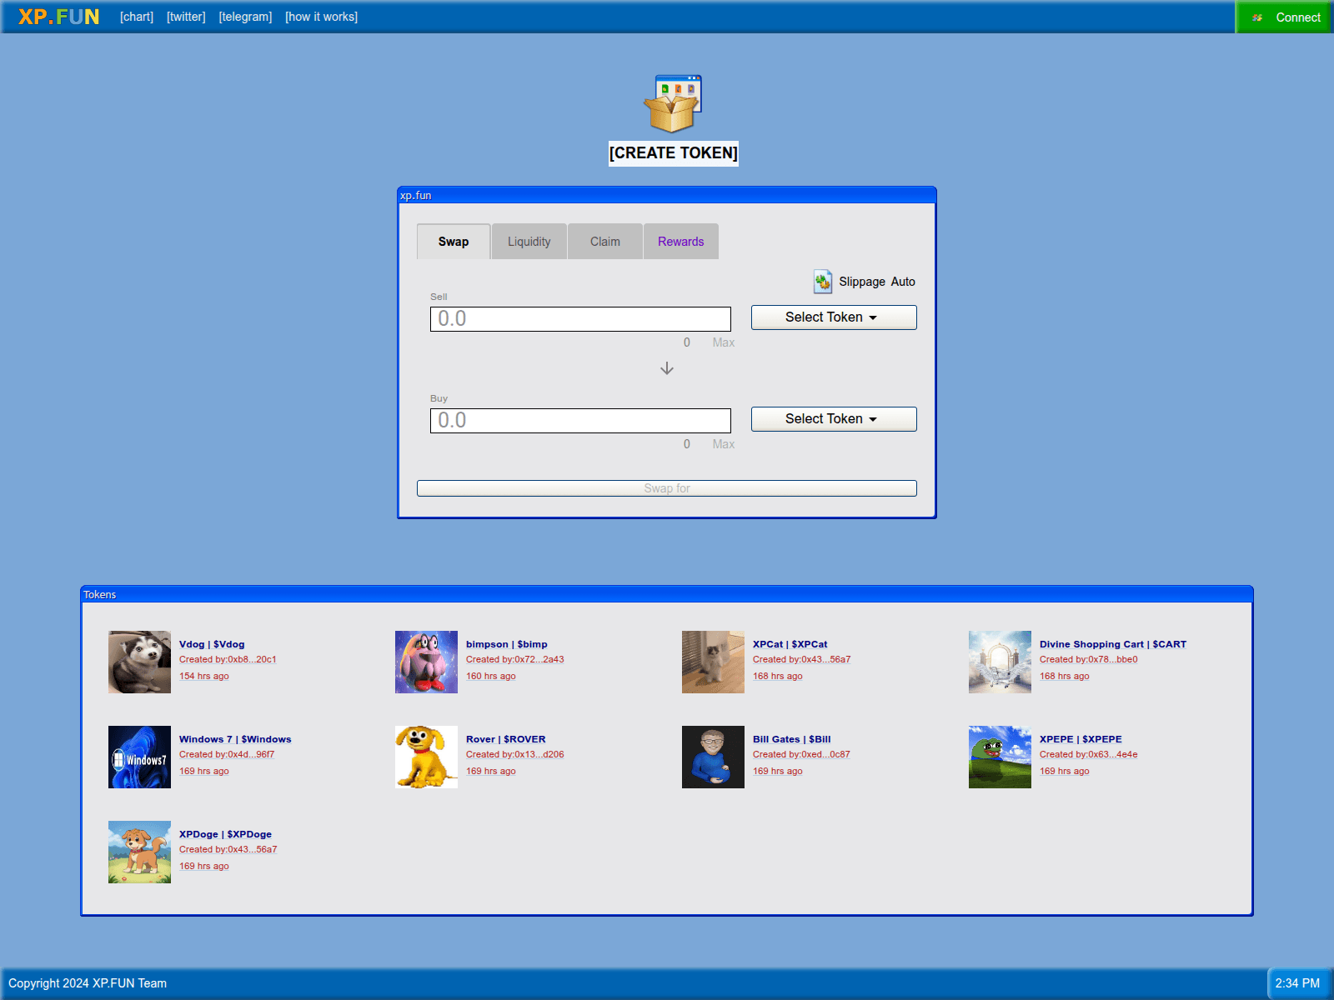Open bimpson | $bimp token title
Screen dimensions: 1334x1000
(507, 644)
